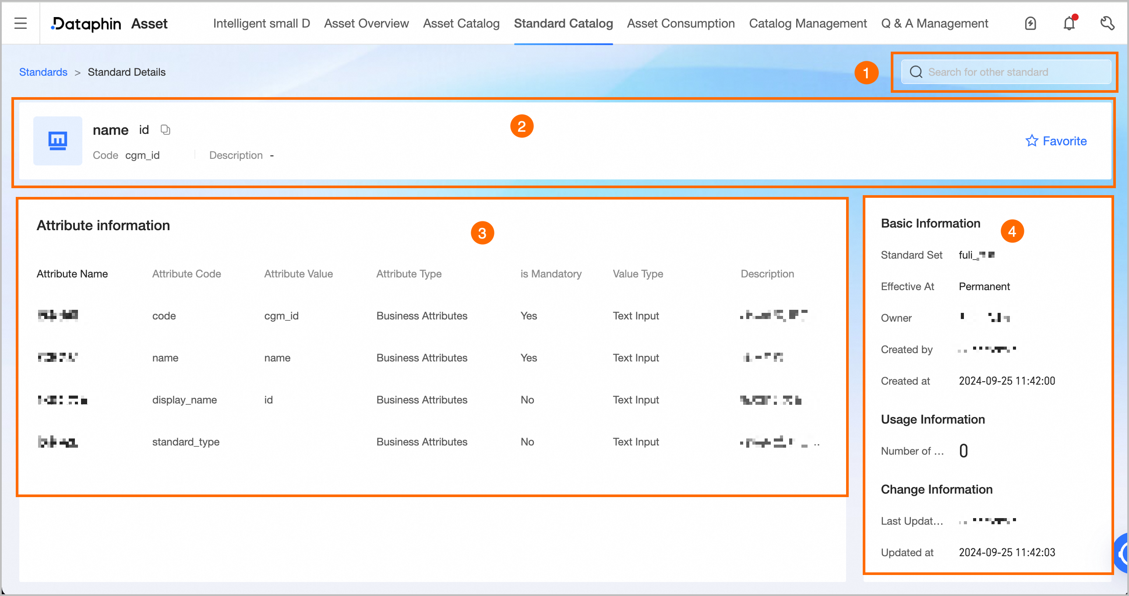Click the 'id' attribute value in display_name row
This screenshot has height=596, width=1129.
(268, 400)
